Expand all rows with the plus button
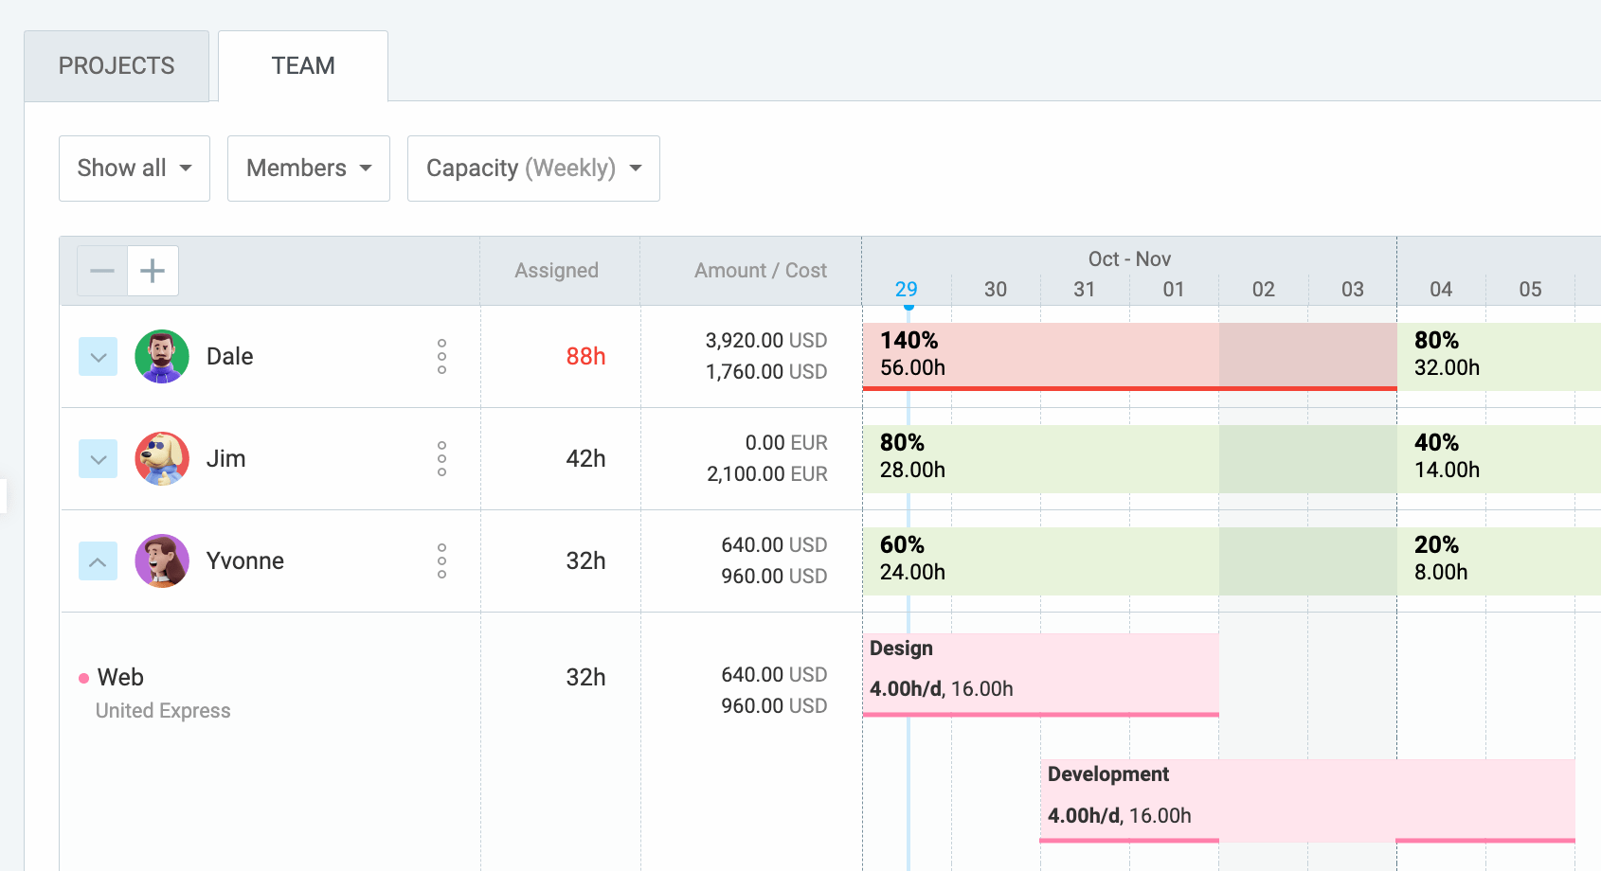This screenshot has width=1601, height=871. coord(153,271)
